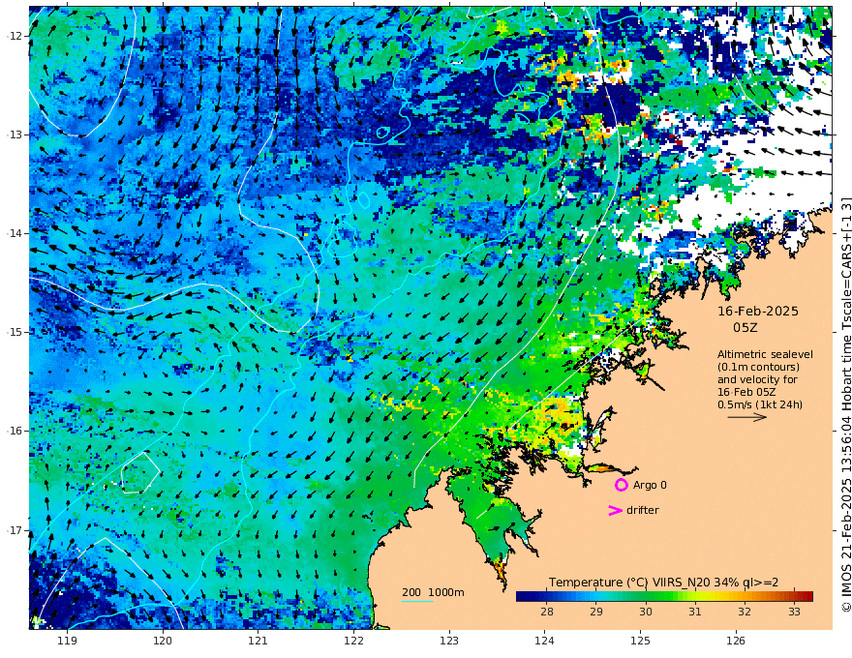
Task: Click the Temperature VIIRS_N20 colorbar title
Action: tap(663, 583)
